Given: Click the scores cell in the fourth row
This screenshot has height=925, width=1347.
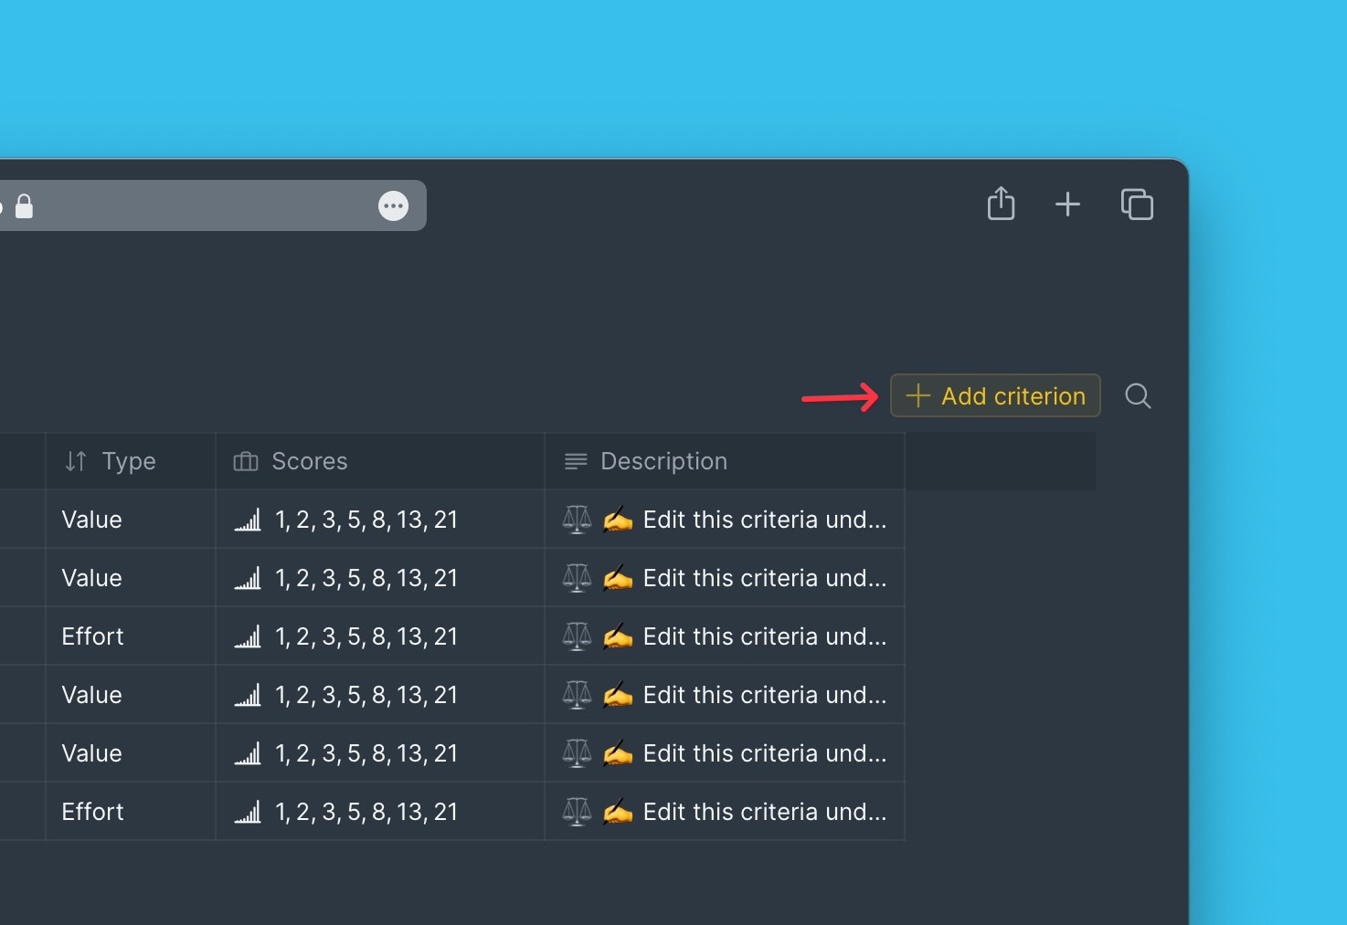Looking at the screenshot, I should coord(380,695).
